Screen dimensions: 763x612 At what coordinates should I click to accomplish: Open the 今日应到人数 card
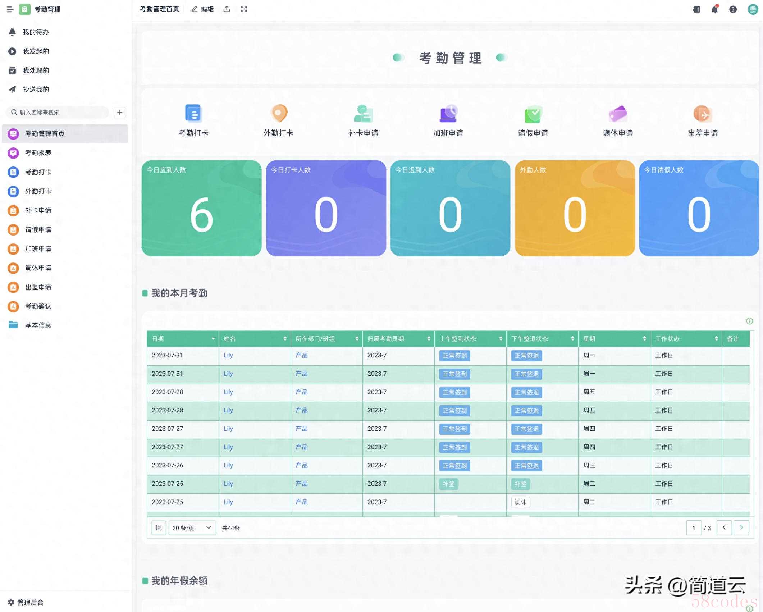tap(201, 208)
